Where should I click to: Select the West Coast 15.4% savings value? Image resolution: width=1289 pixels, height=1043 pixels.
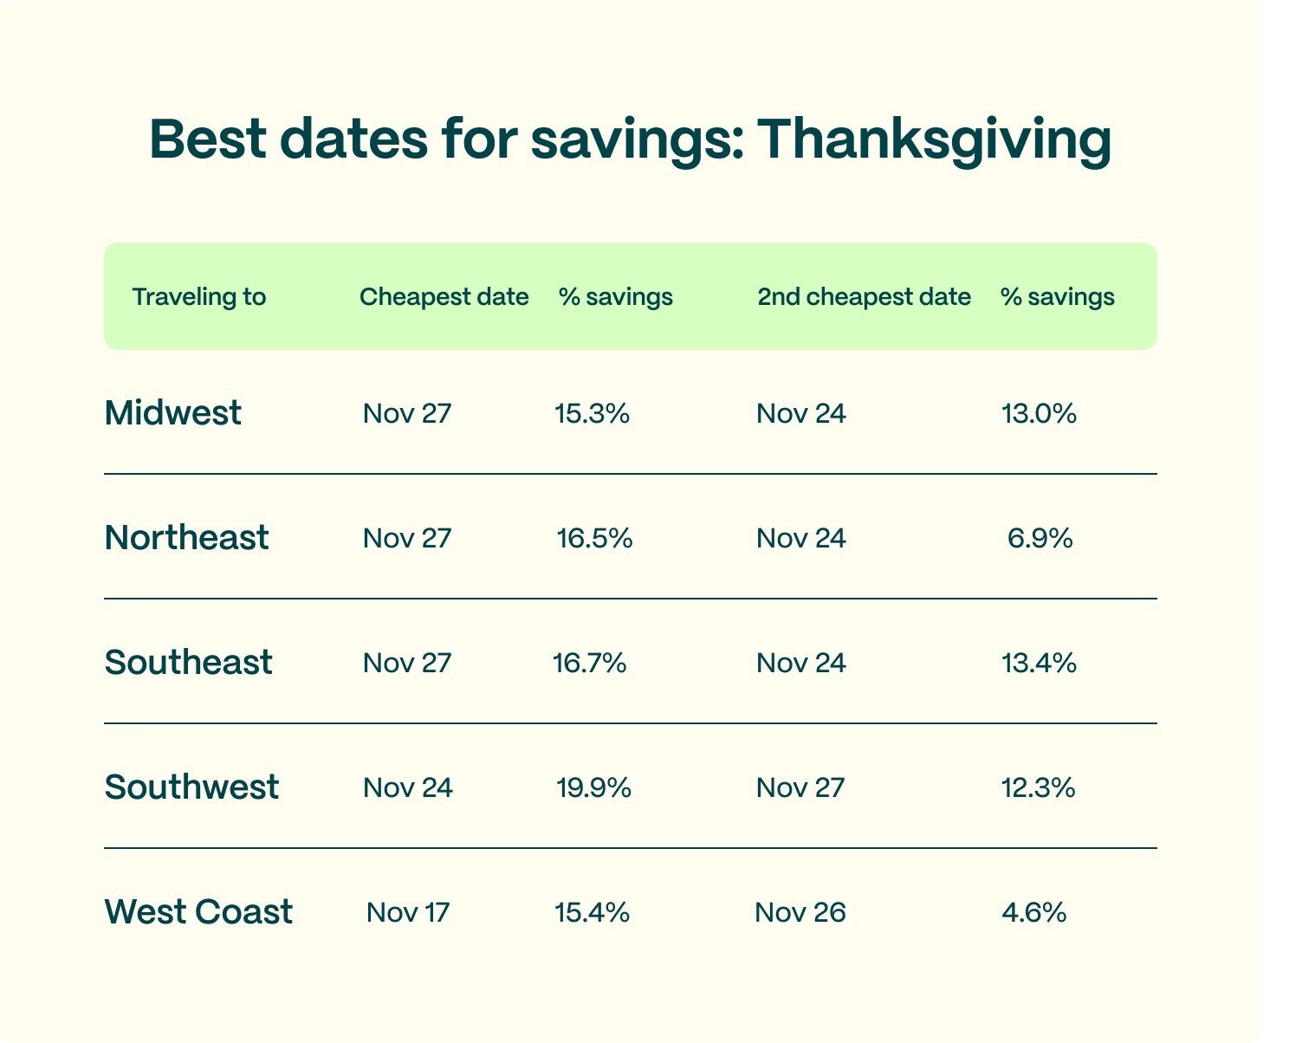(592, 912)
